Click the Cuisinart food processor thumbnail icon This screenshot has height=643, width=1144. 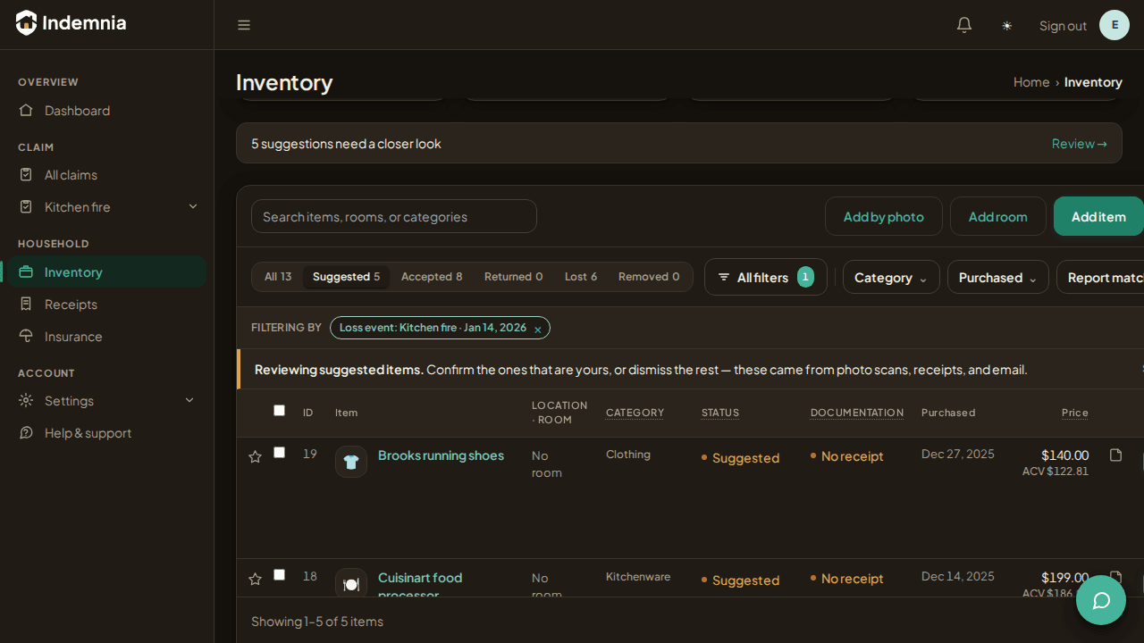[x=351, y=584]
